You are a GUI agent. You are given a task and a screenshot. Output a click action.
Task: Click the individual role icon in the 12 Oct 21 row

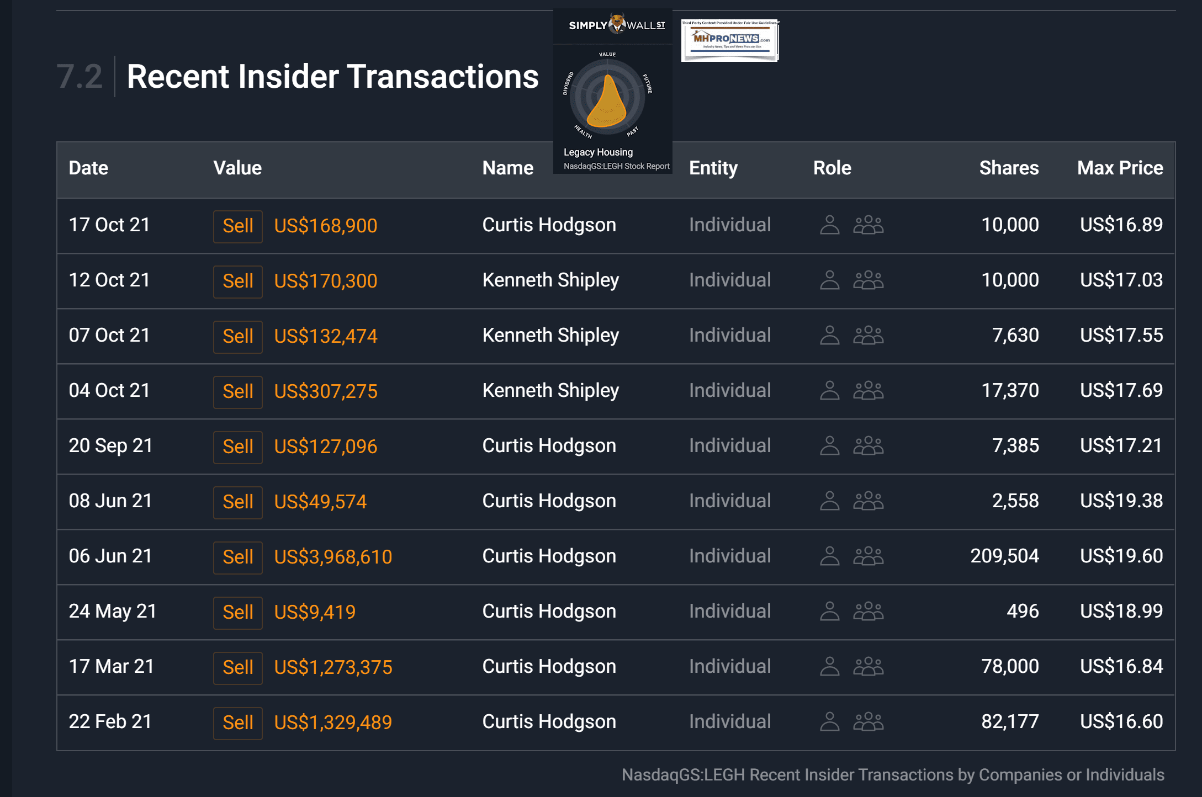pyautogui.click(x=829, y=280)
